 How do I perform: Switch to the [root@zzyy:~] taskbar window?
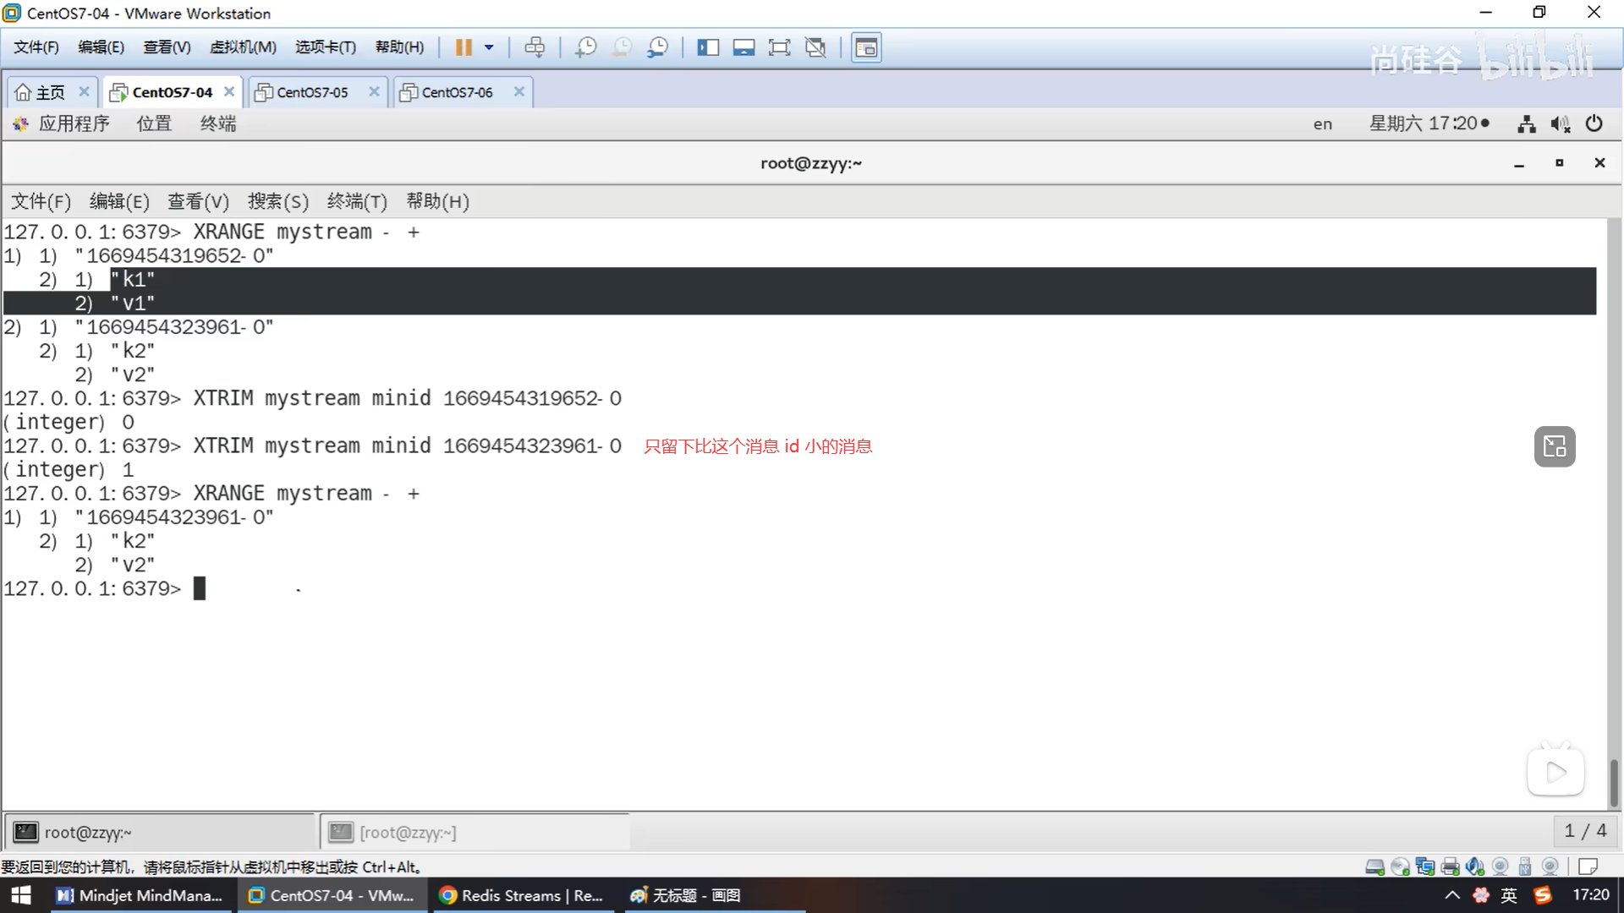408,833
